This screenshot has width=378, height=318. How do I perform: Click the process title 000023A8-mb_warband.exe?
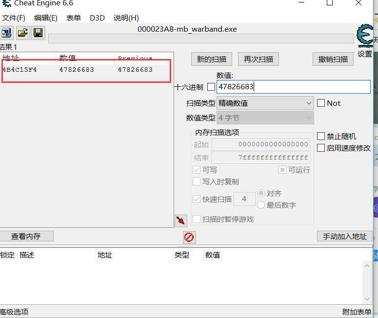(187, 29)
